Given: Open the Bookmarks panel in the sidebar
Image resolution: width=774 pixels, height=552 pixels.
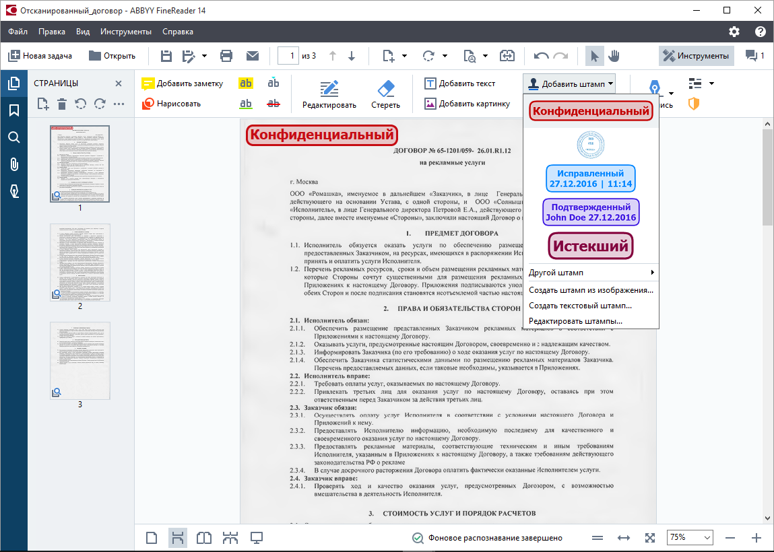Looking at the screenshot, I should point(13,110).
